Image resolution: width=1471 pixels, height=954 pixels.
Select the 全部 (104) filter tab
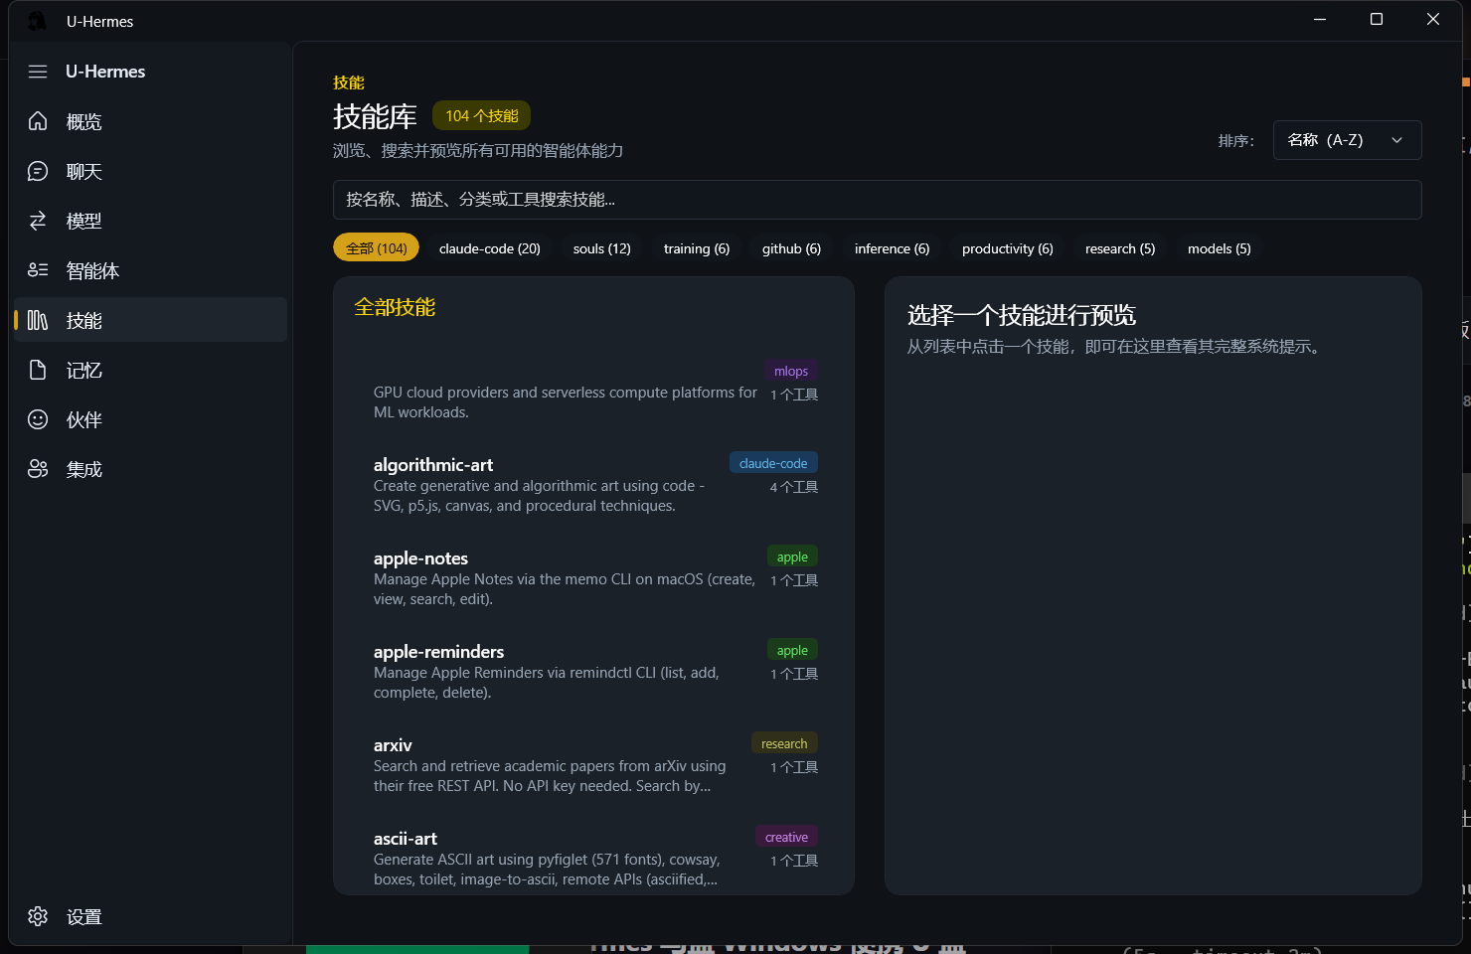pos(376,247)
